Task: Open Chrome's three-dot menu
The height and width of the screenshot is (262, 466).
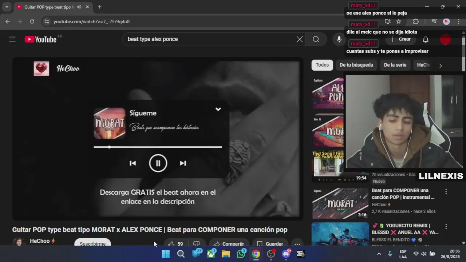Action: (x=459, y=21)
